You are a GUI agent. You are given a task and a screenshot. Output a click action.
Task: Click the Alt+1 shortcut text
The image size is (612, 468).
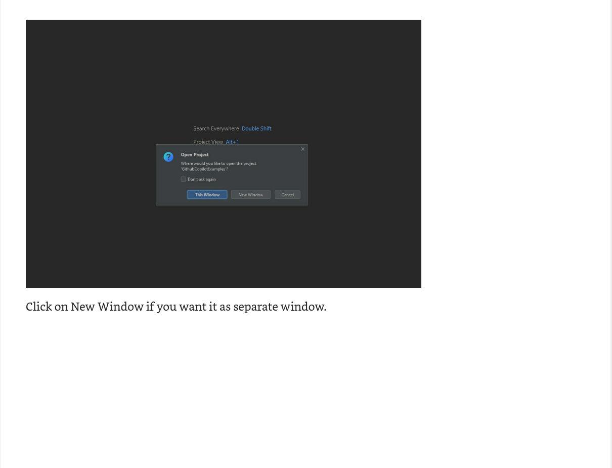pos(232,142)
